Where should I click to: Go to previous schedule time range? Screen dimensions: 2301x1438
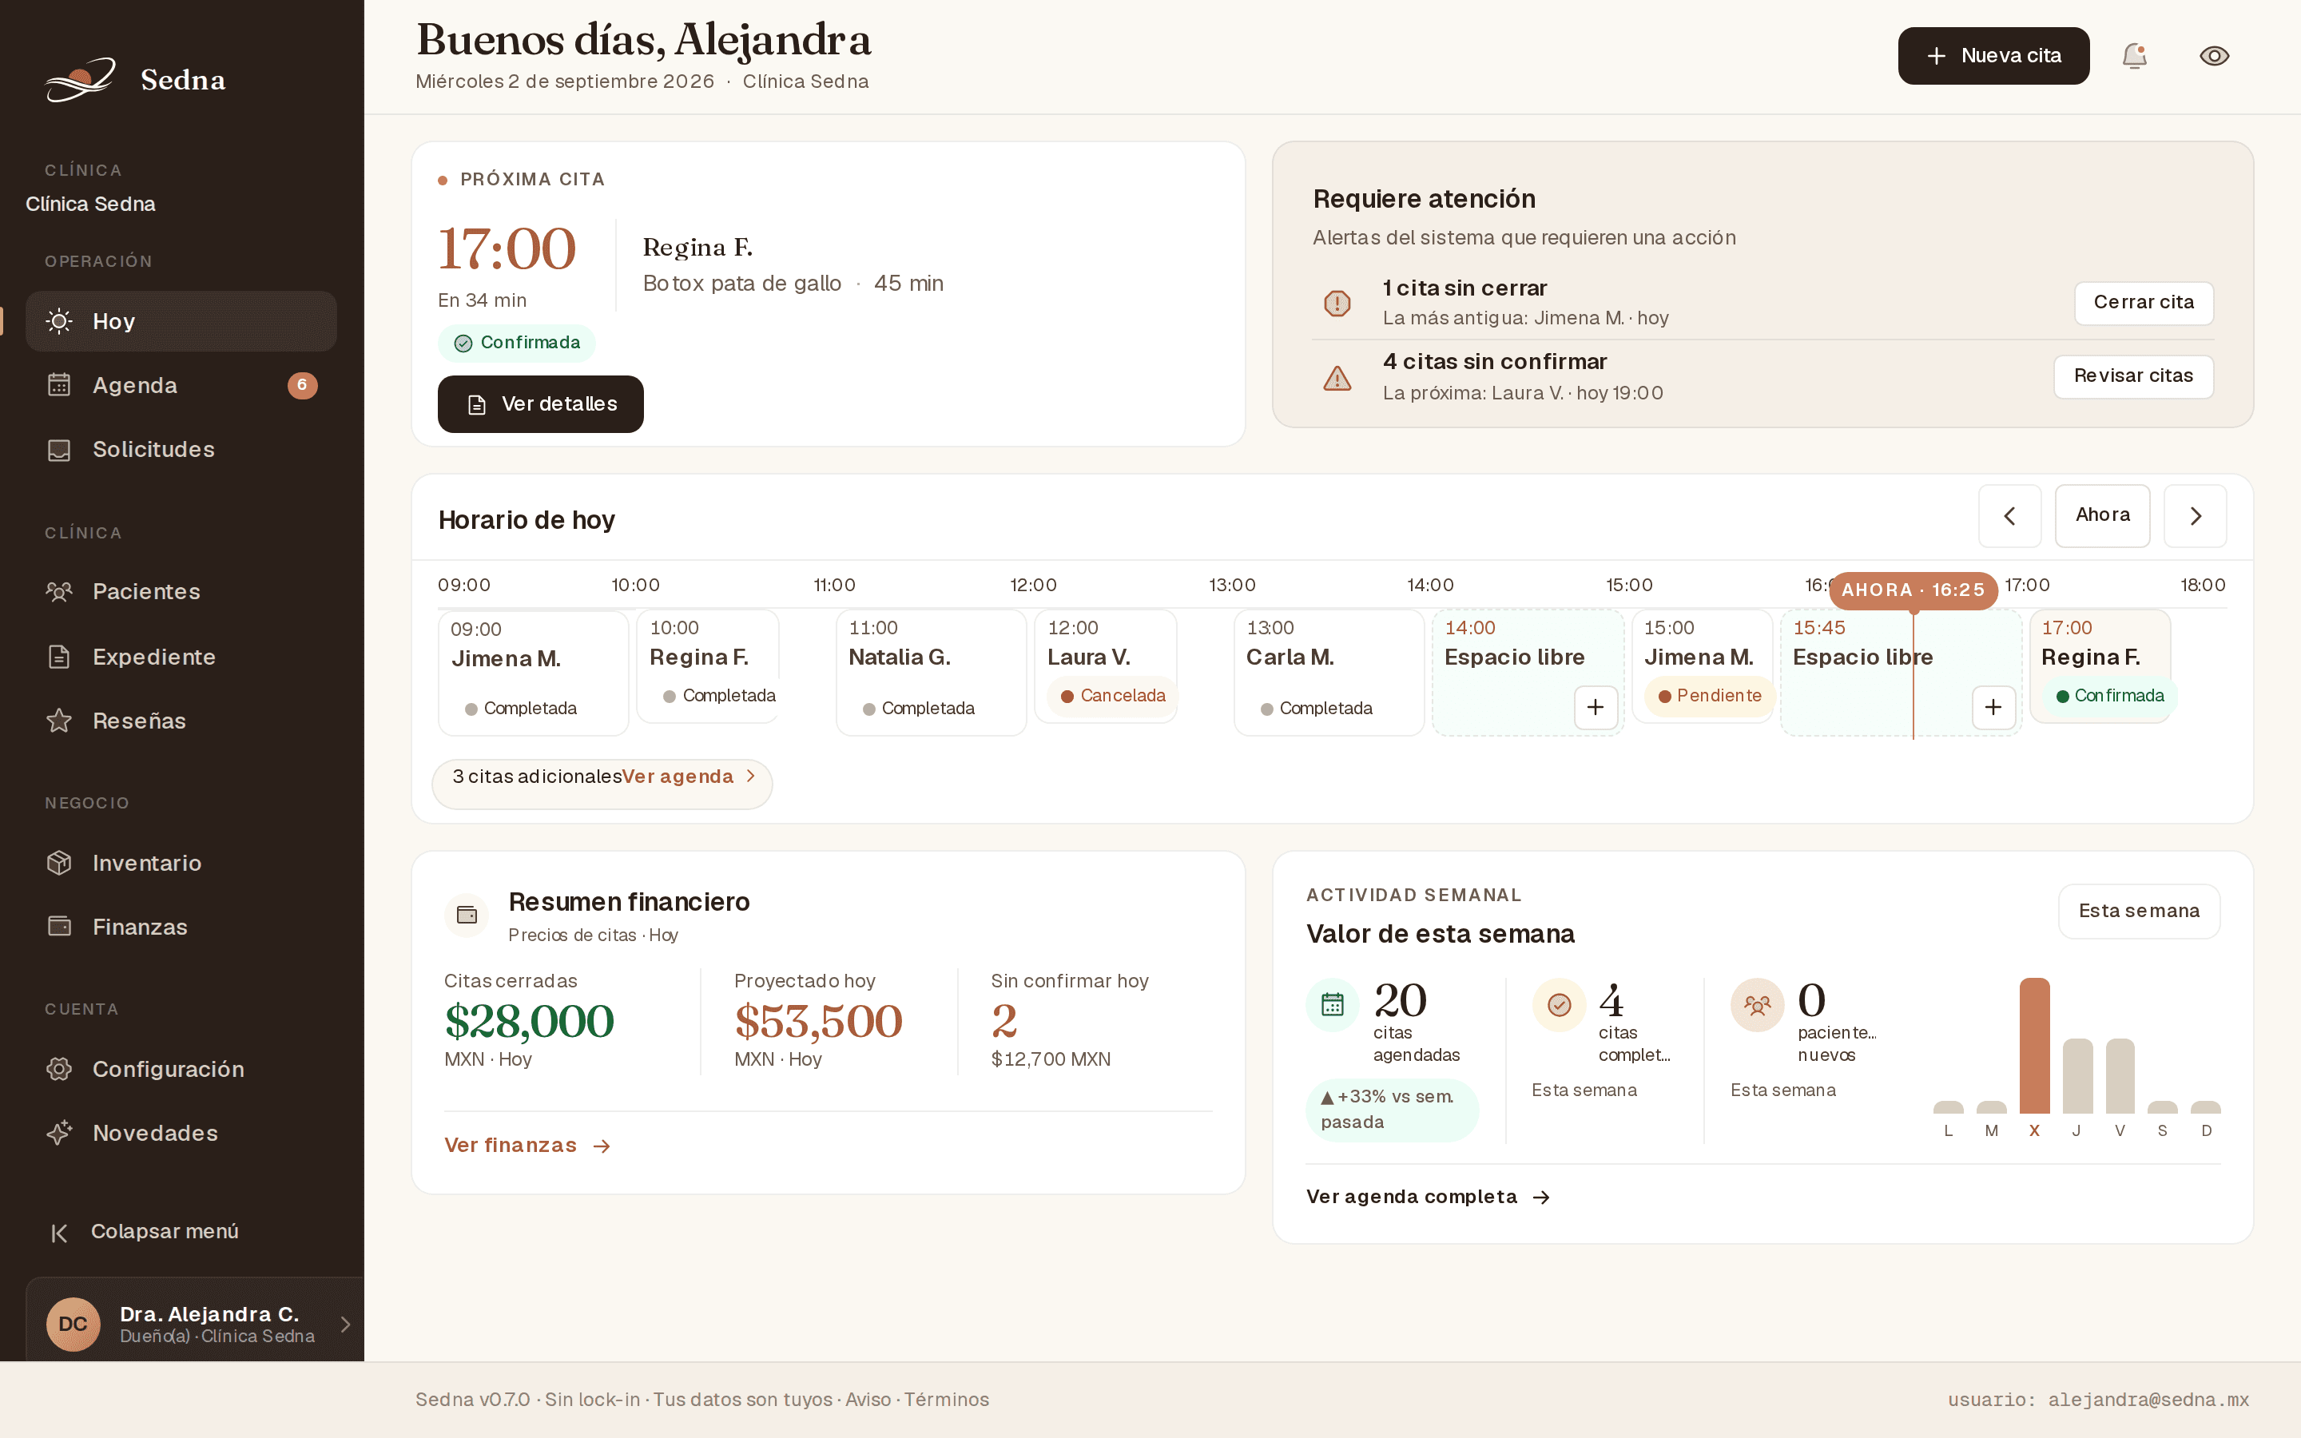tap(2010, 515)
